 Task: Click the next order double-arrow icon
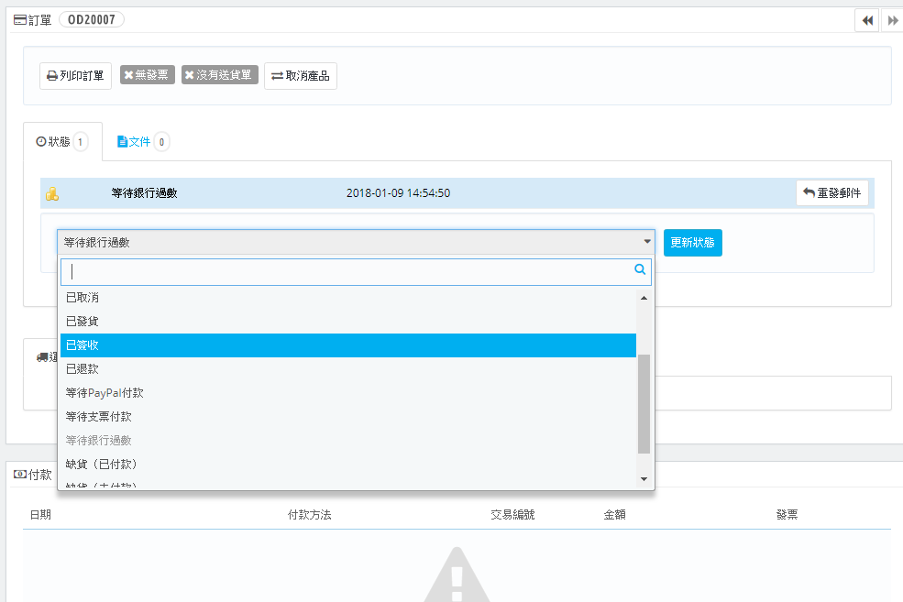892,21
